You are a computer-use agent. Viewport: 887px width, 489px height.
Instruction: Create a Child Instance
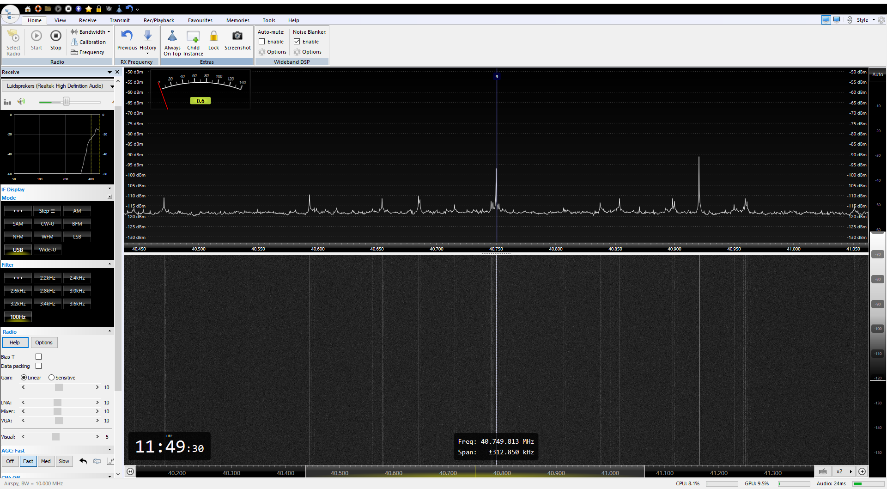193,37
